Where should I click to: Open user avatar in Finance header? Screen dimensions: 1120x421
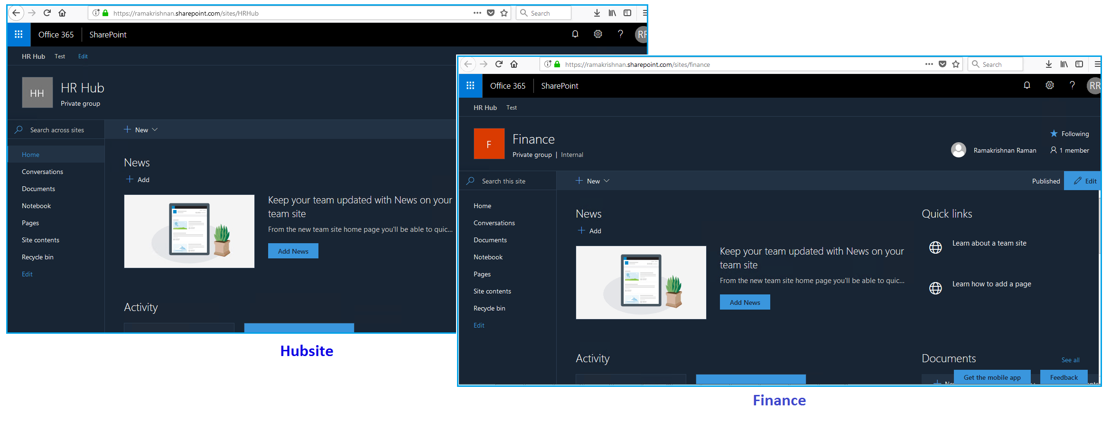click(x=1093, y=85)
